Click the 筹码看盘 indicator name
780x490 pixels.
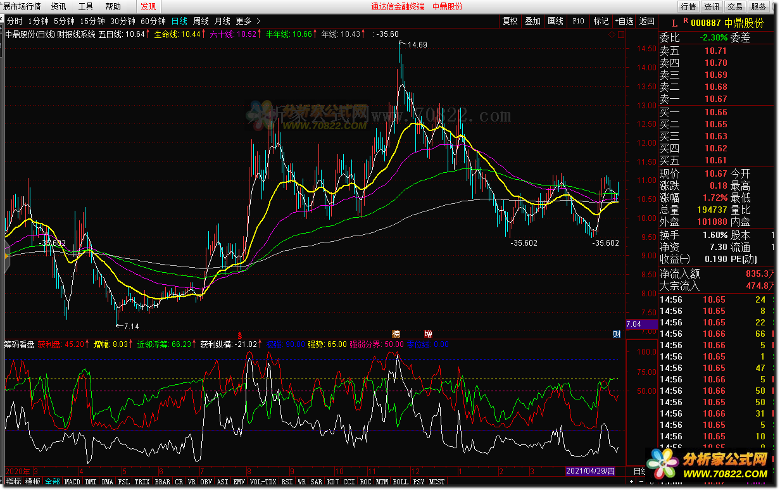(18, 344)
